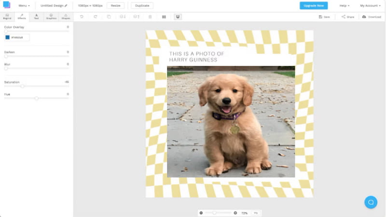This screenshot has height=217, width=386.
Task: Switch to the Background tab
Action: (7, 17)
